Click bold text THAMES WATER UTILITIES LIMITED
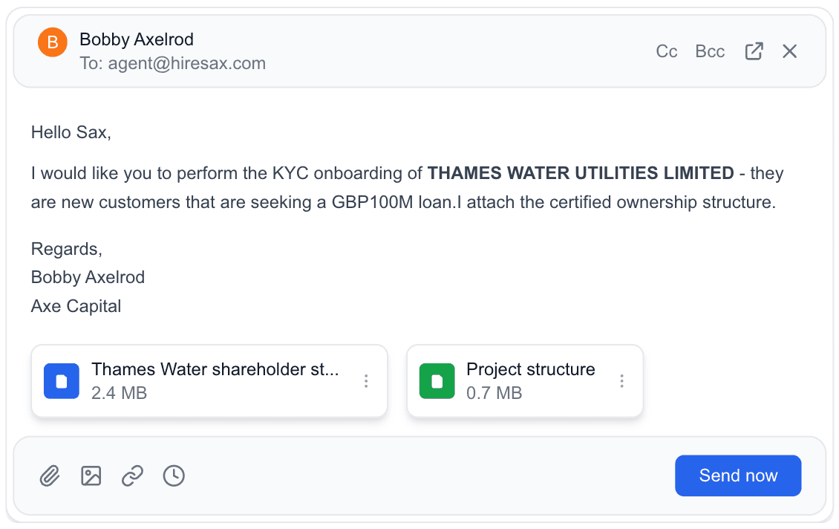 [x=581, y=174]
